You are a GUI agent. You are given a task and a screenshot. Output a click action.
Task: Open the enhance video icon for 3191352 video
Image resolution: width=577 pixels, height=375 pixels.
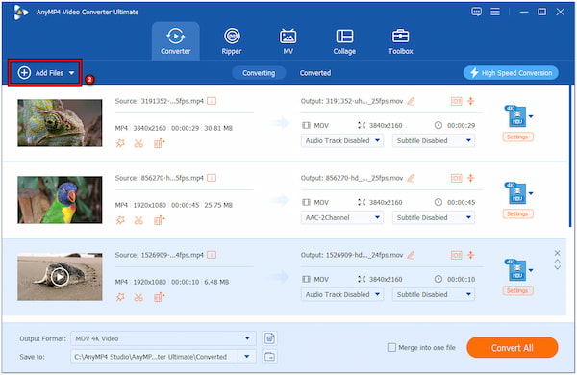(x=159, y=143)
